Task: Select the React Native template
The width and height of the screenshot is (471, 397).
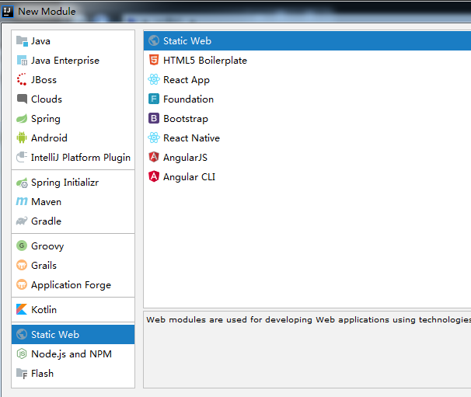Action: (x=307, y=138)
